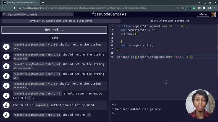This screenshot has width=218, height=122.
Task: Open the share page icon in the address bar
Action: (x=177, y=8)
